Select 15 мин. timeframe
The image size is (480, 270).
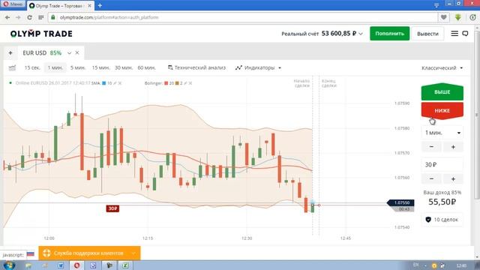[100, 67]
